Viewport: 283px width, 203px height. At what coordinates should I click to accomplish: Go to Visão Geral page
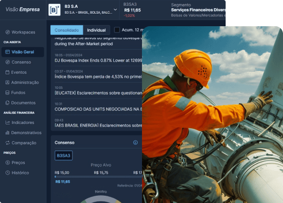click(22, 52)
